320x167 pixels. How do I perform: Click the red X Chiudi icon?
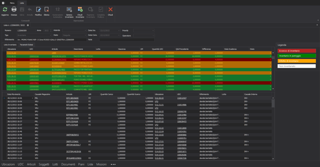pyautogui.click(x=110, y=10)
